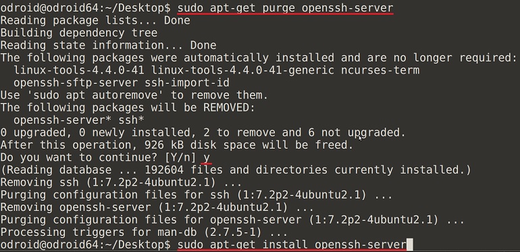Click '926 kB' disk space text

tap(164, 145)
